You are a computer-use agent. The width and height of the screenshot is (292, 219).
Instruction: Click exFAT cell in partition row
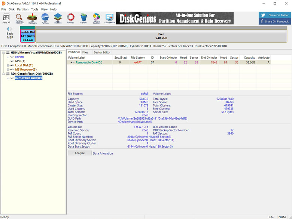click(x=138, y=62)
